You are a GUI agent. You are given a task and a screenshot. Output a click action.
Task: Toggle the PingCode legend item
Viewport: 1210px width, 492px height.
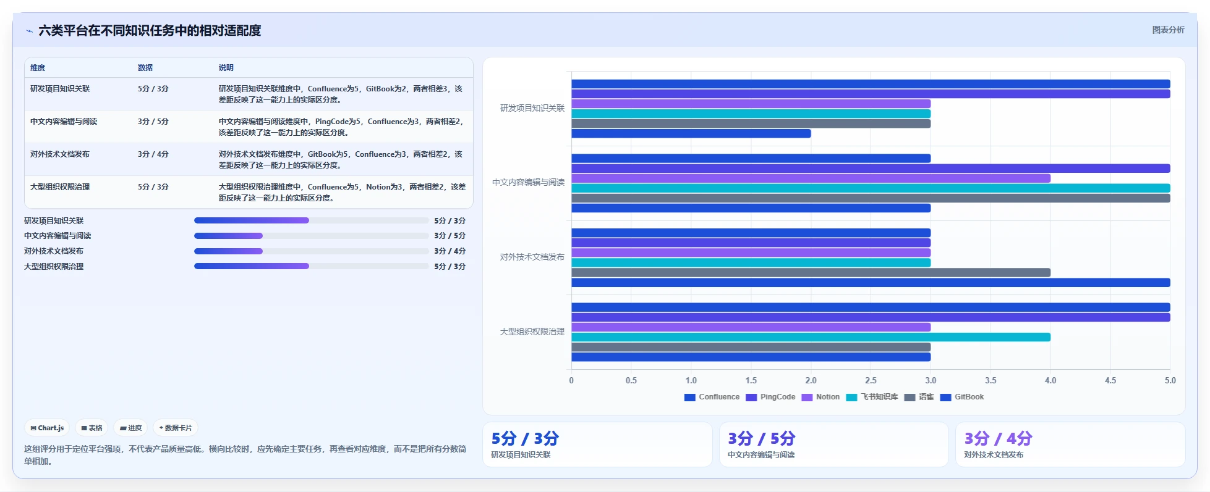770,397
